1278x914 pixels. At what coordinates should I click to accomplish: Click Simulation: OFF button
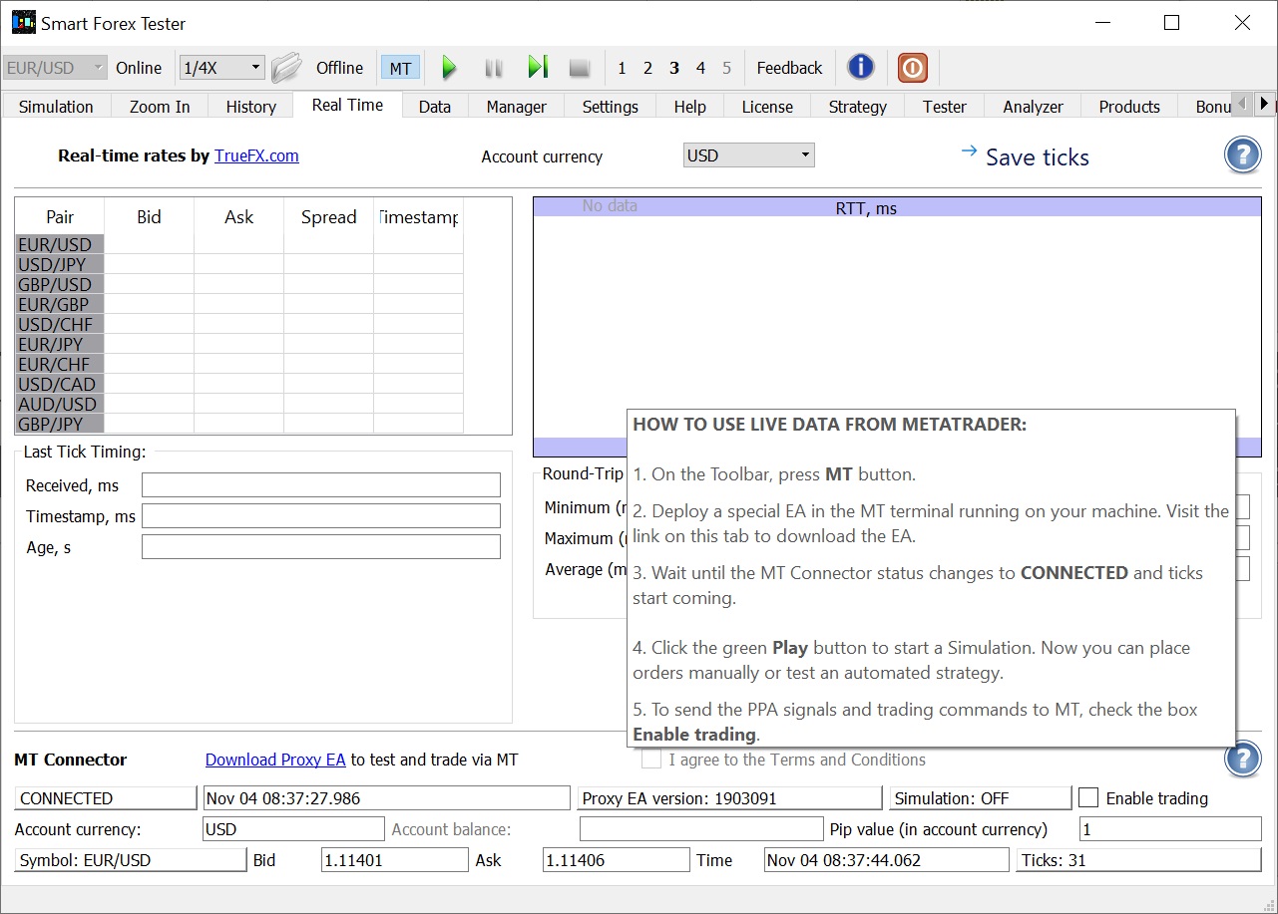[981, 798]
